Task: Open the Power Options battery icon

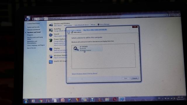Action: pos(51,40)
